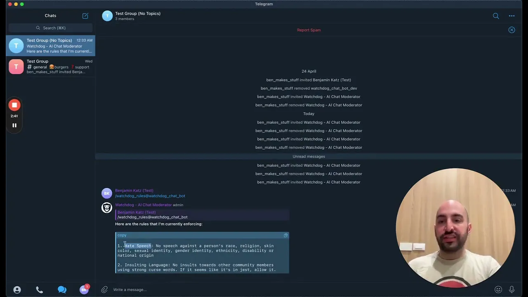Click the Test Group (No Topics) header title
This screenshot has width=528, height=297.
(138, 14)
